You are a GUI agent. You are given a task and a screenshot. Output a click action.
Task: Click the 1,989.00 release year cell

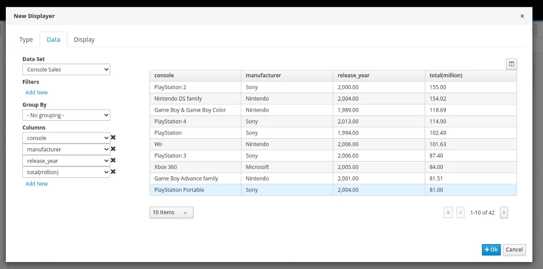(x=379, y=110)
